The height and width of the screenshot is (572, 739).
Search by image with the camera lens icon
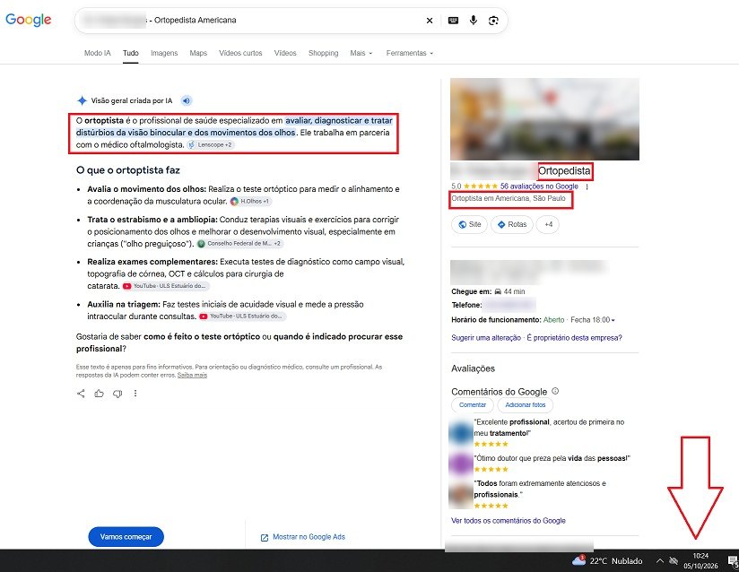[x=493, y=21]
